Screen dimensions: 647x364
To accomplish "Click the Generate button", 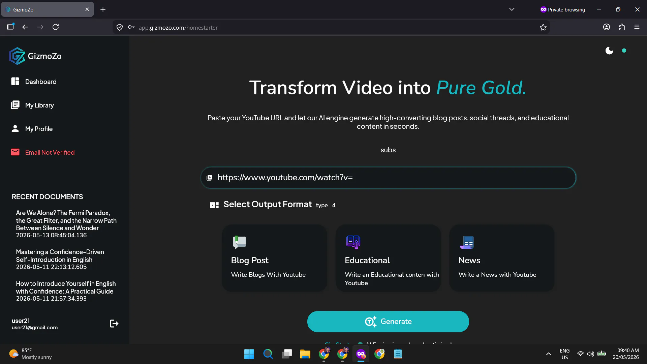I will 388,322.
